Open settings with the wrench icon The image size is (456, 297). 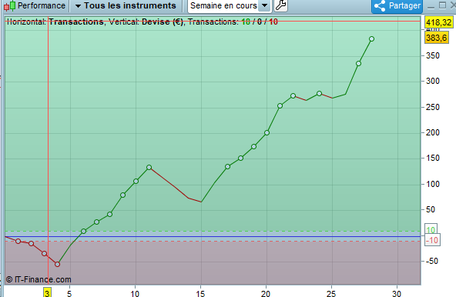[x=280, y=5]
